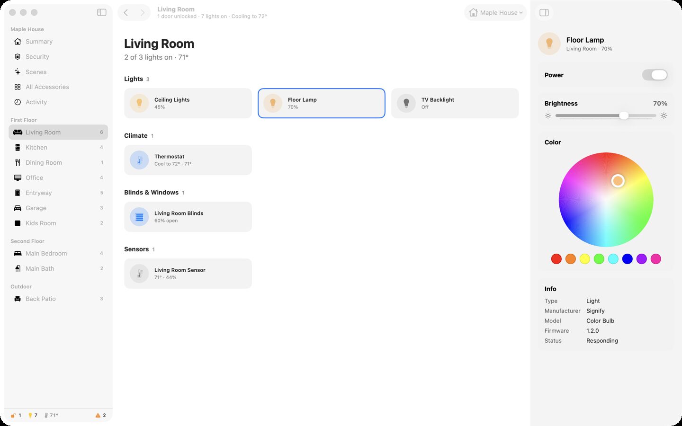This screenshot has width=682, height=426.
Task: Click the Thermostat tile icon
Action: 139,160
